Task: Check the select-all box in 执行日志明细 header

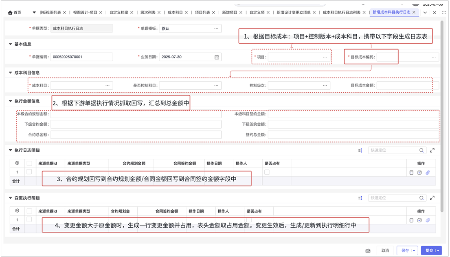Action: tap(29, 164)
